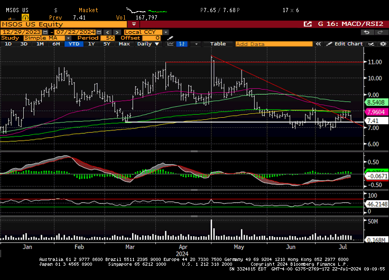
Task: Open the end date calendar picker
Action: (99, 32)
